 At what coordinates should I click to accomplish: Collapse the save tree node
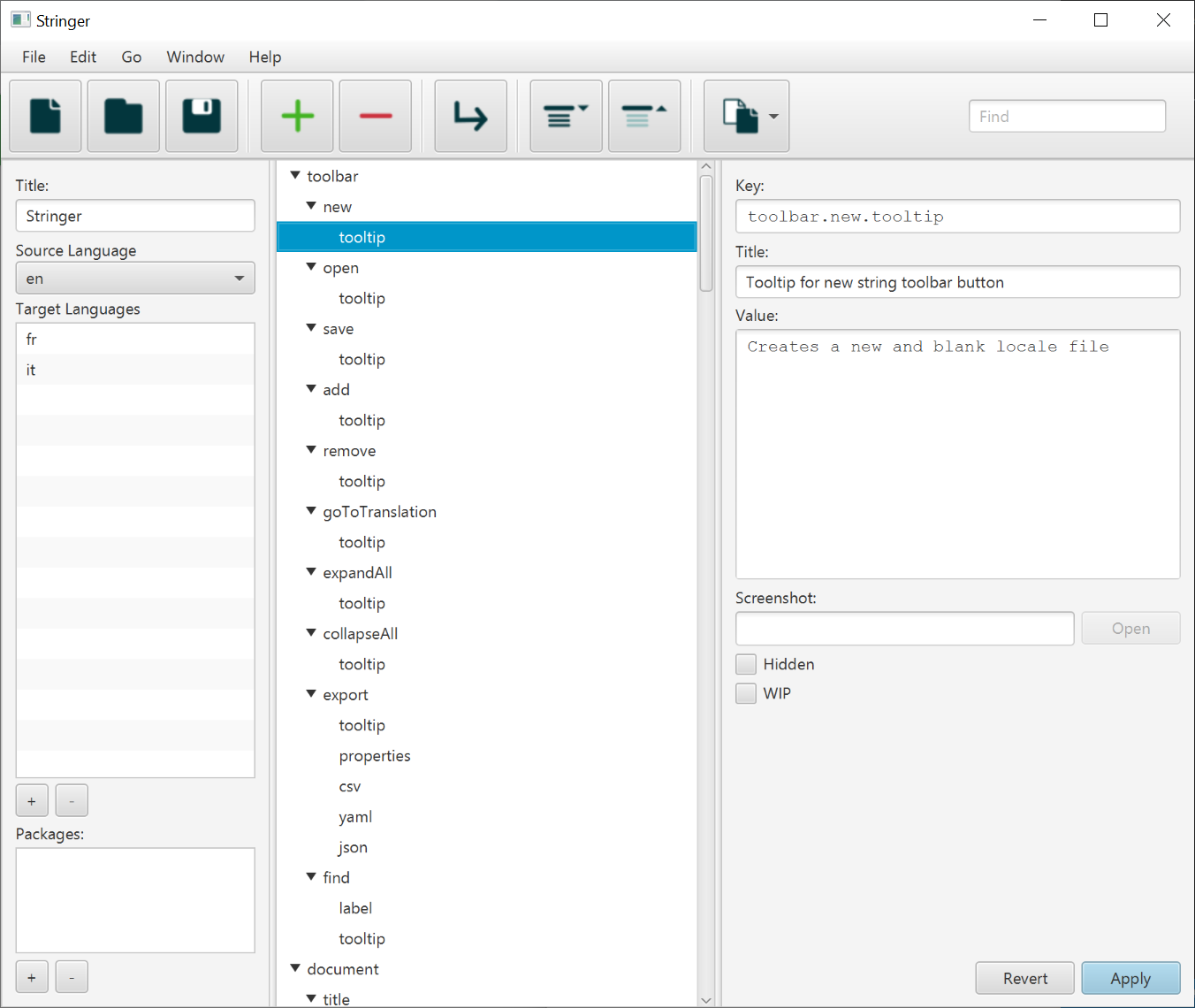pyautogui.click(x=311, y=328)
